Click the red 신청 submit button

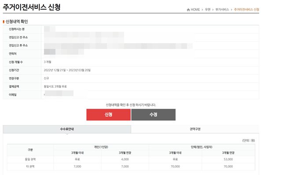click(108, 115)
